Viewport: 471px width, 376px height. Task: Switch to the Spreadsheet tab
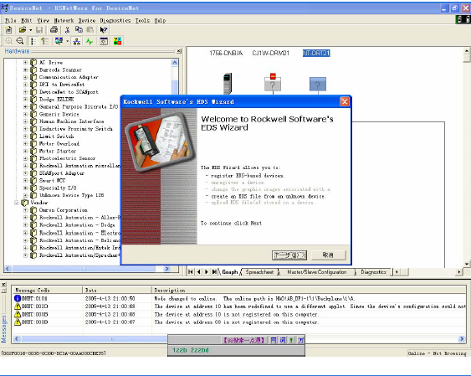[259, 272]
